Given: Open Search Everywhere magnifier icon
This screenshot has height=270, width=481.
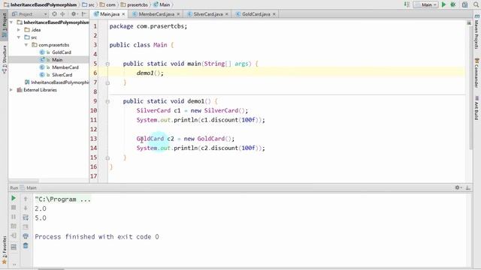Looking at the screenshot, I should pyautogui.click(x=476, y=4).
